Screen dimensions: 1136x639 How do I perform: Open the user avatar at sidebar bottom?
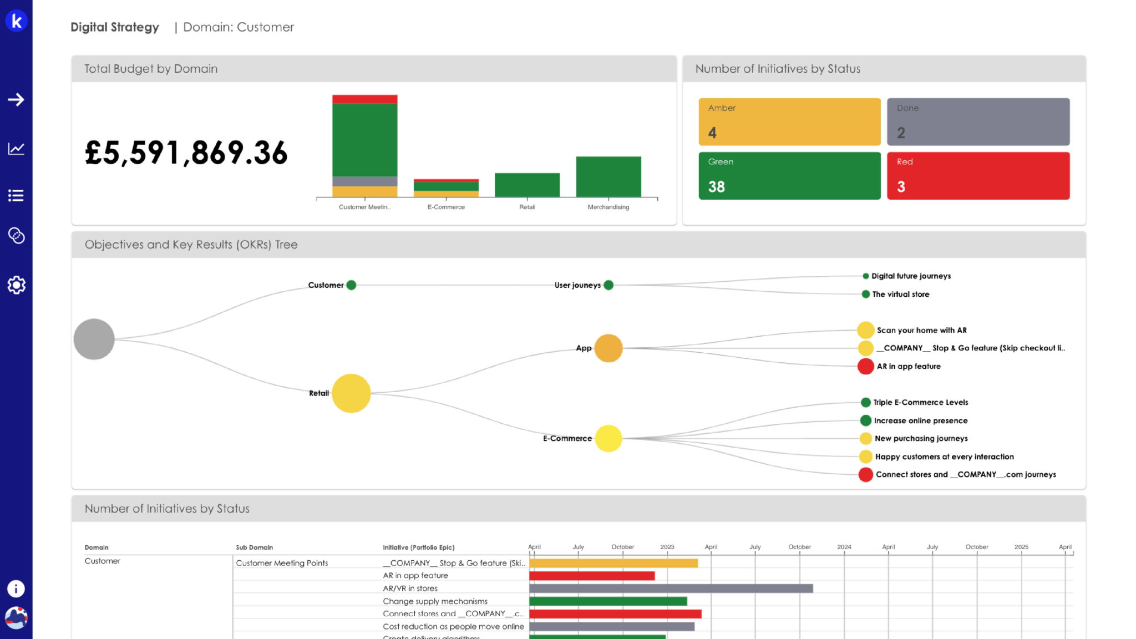16,617
